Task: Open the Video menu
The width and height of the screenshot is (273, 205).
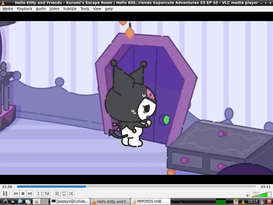Action: (x=54, y=9)
